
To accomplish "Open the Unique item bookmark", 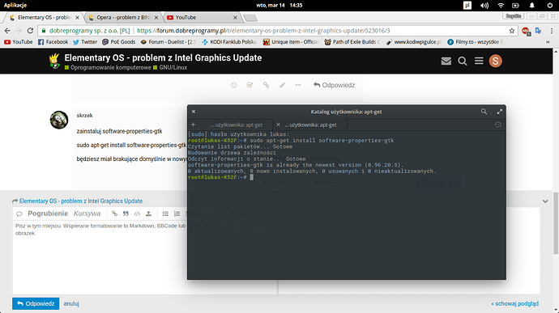I will pyautogui.click(x=291, y=42).
